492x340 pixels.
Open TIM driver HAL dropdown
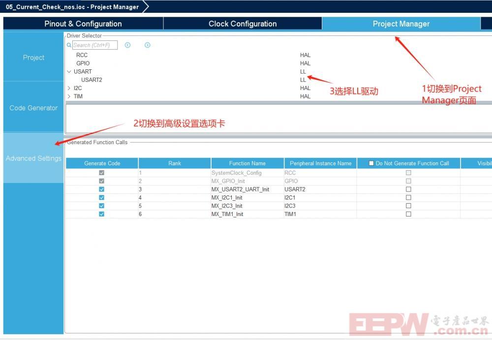pos(305,96)
